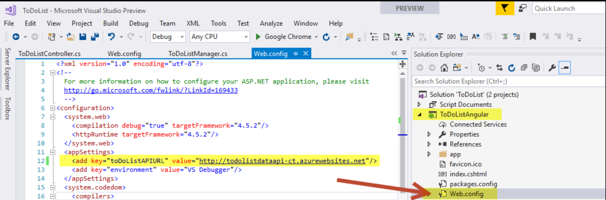
Task: Click the Sync with Active Document icon
Action: point(499,68)
